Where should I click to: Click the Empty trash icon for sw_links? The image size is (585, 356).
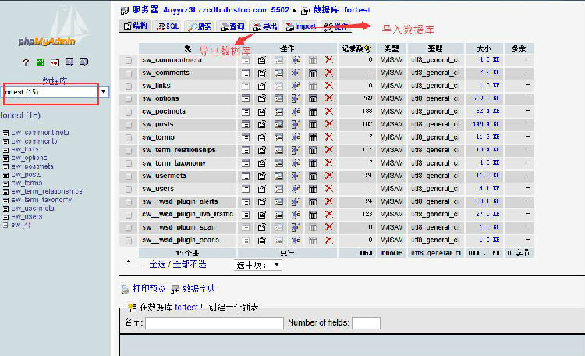(312, 86)
